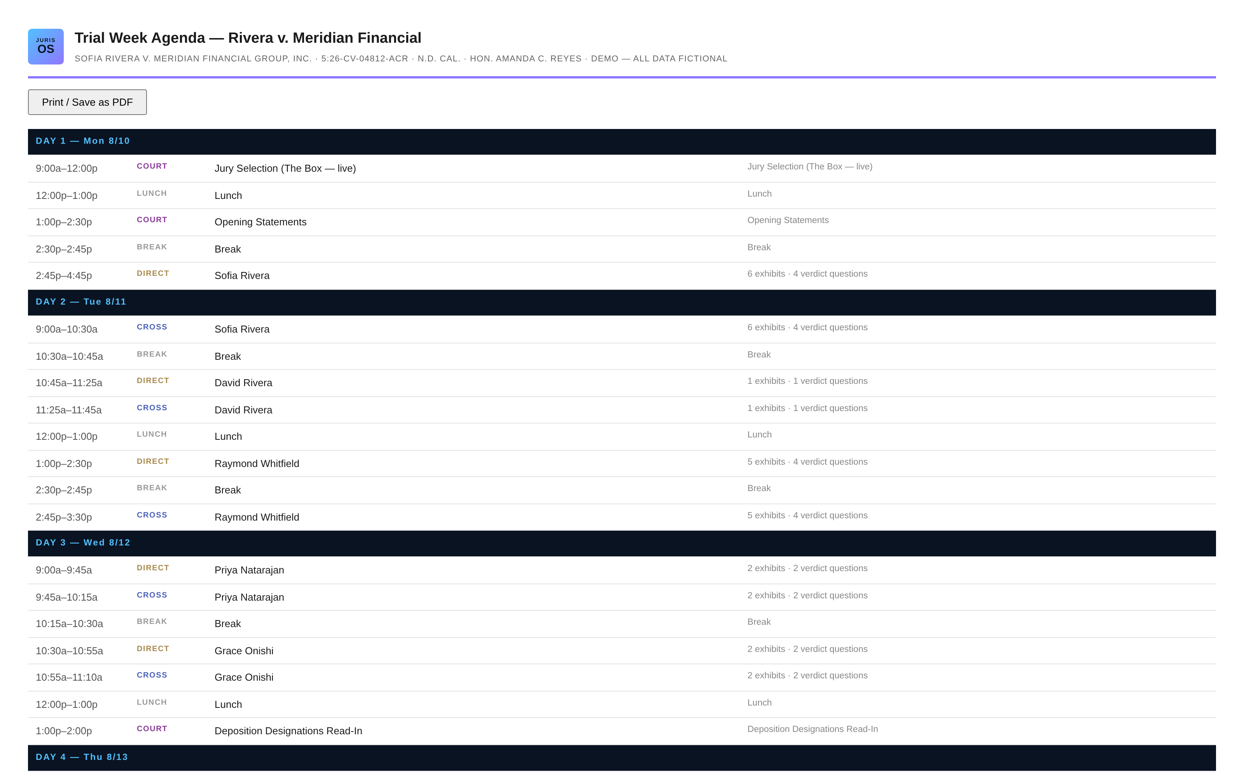Click the Deposition Designations Read-In title
This screenshot has width=1244, height=777.
[x=288, y=731]
